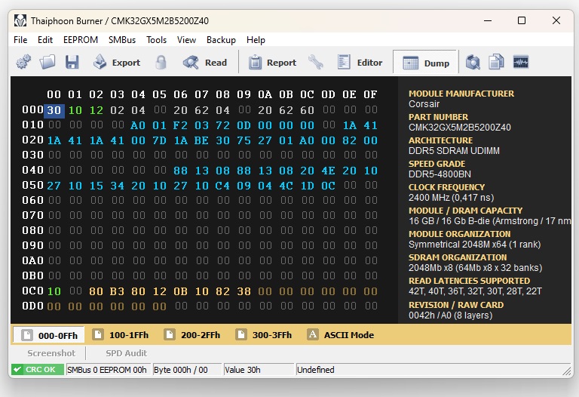Screen dimensions: 579x397
Task: Open the Help menu
Action: coord(256,40)
